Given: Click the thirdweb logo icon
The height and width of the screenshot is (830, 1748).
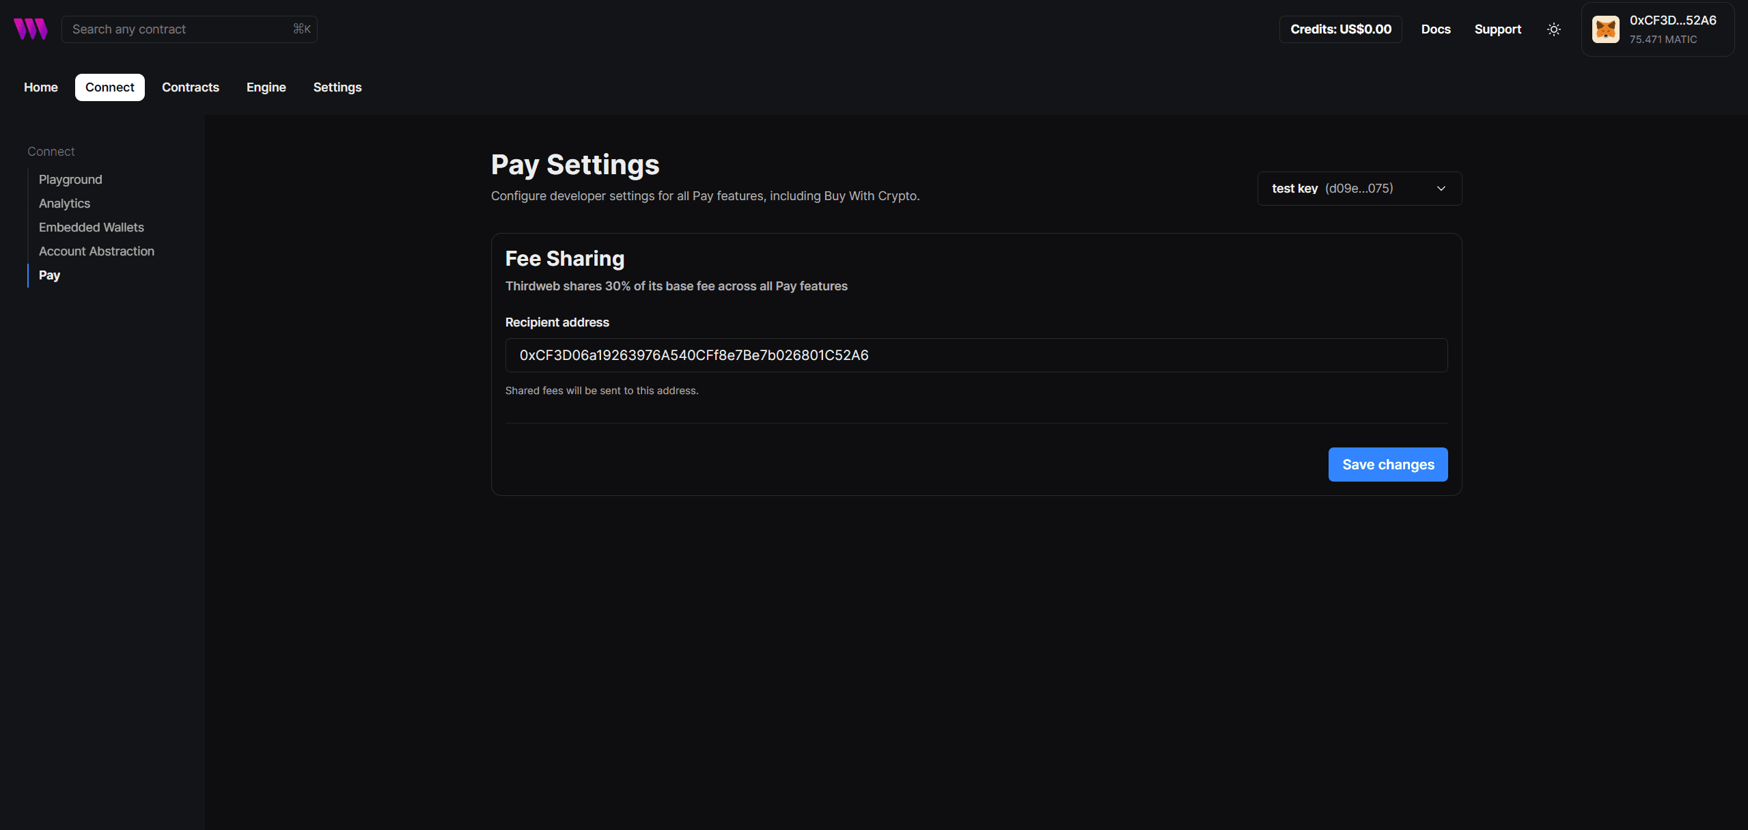Looking at the screenshot, I should (x=30, y=29).
